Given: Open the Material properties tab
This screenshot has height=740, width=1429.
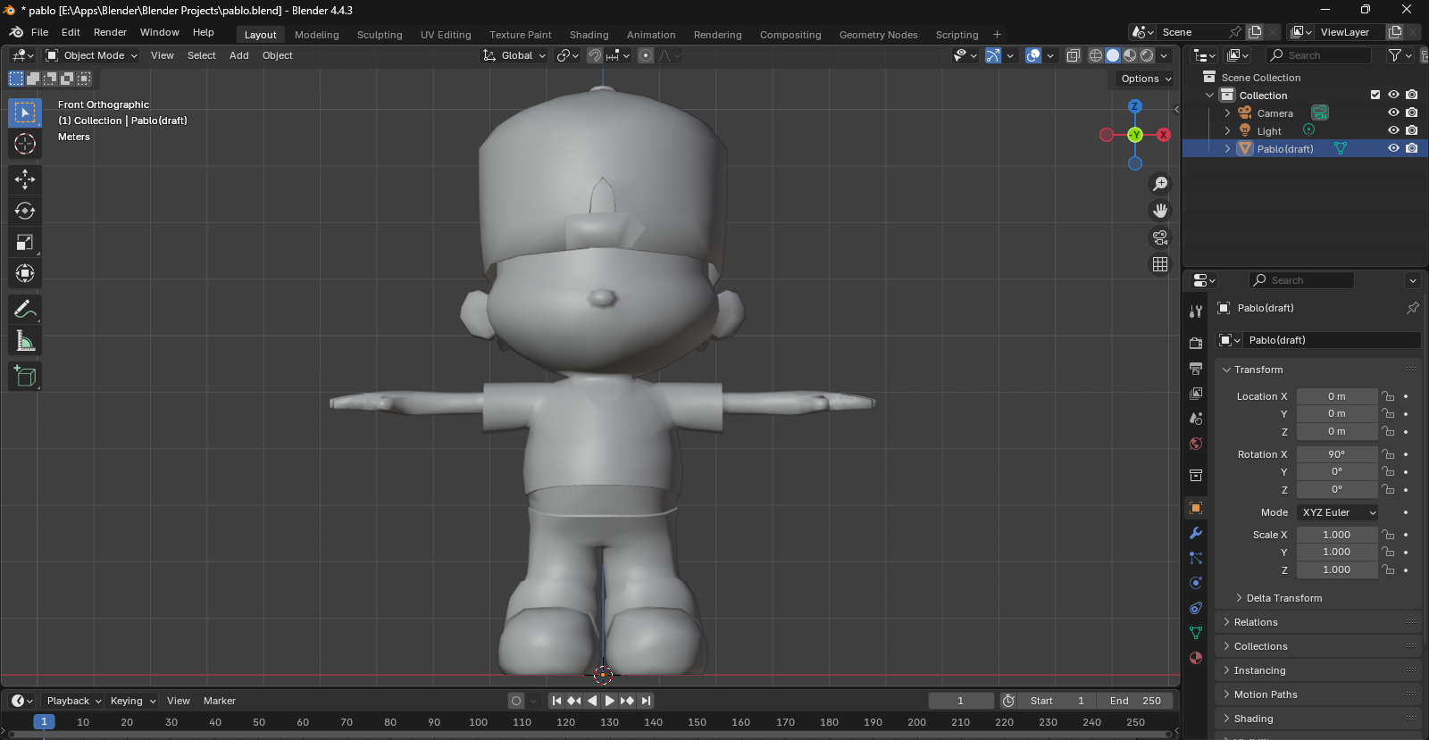Looking at the screenshot, I should point(1196,658).
